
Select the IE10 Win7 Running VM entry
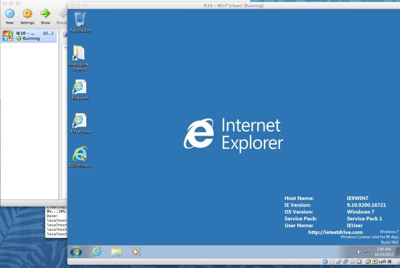29,36
